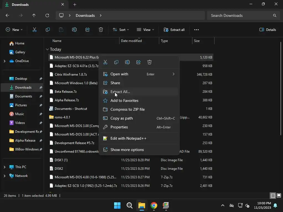Switch to large thumbnails view icon in the status bar
Image resolution: width=283 pixels, height=212 pixels.
tap(279, 195)
